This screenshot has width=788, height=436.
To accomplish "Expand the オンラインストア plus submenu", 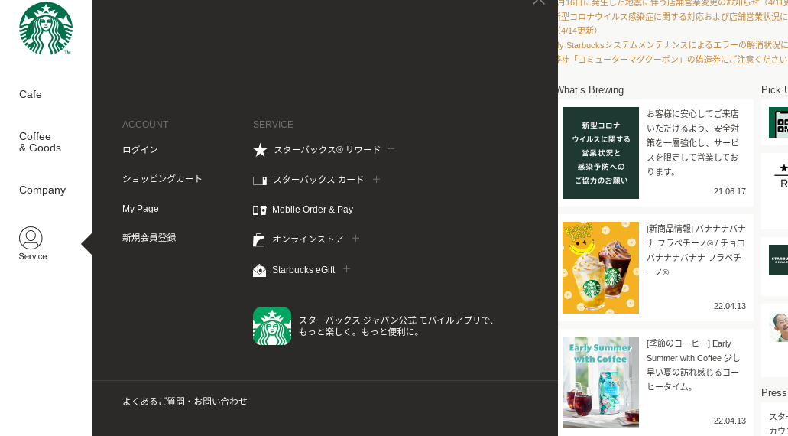I will pyautogui.click(x=356, y=239).
